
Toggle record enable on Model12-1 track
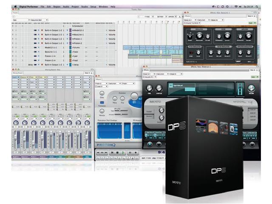click(42, 30)
